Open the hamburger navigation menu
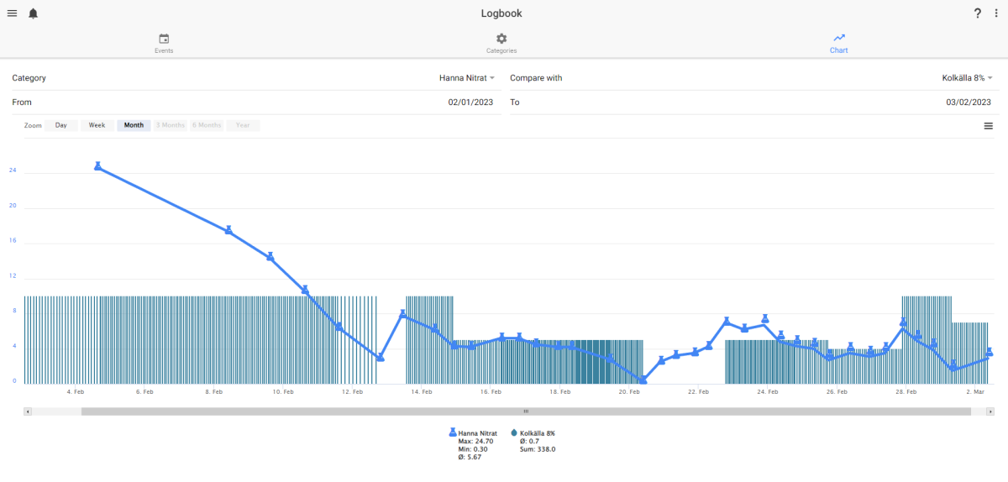The image size is (1008, 482). (12, 13)
